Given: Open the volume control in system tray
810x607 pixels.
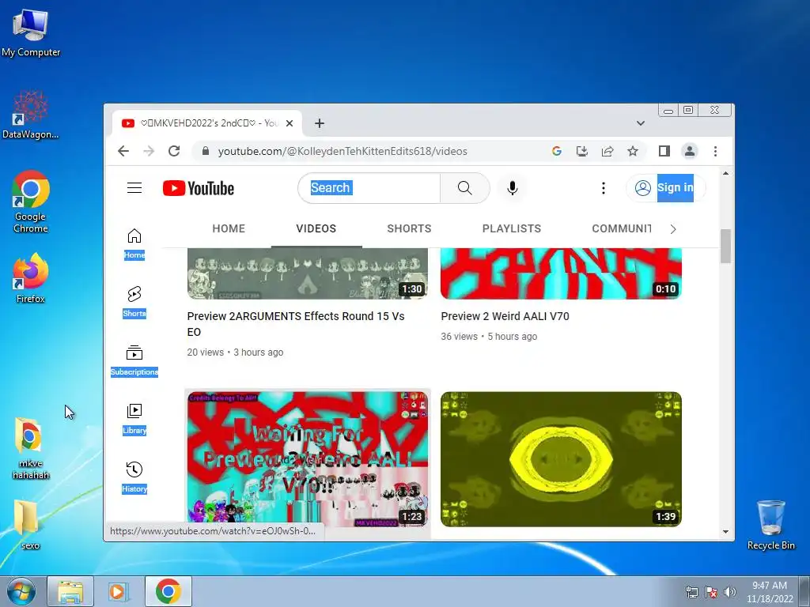Looking at the screenshot, I should coord(729,592).
